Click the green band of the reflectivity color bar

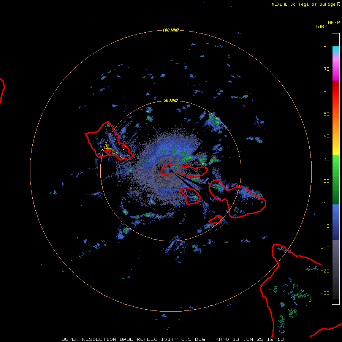336,179
